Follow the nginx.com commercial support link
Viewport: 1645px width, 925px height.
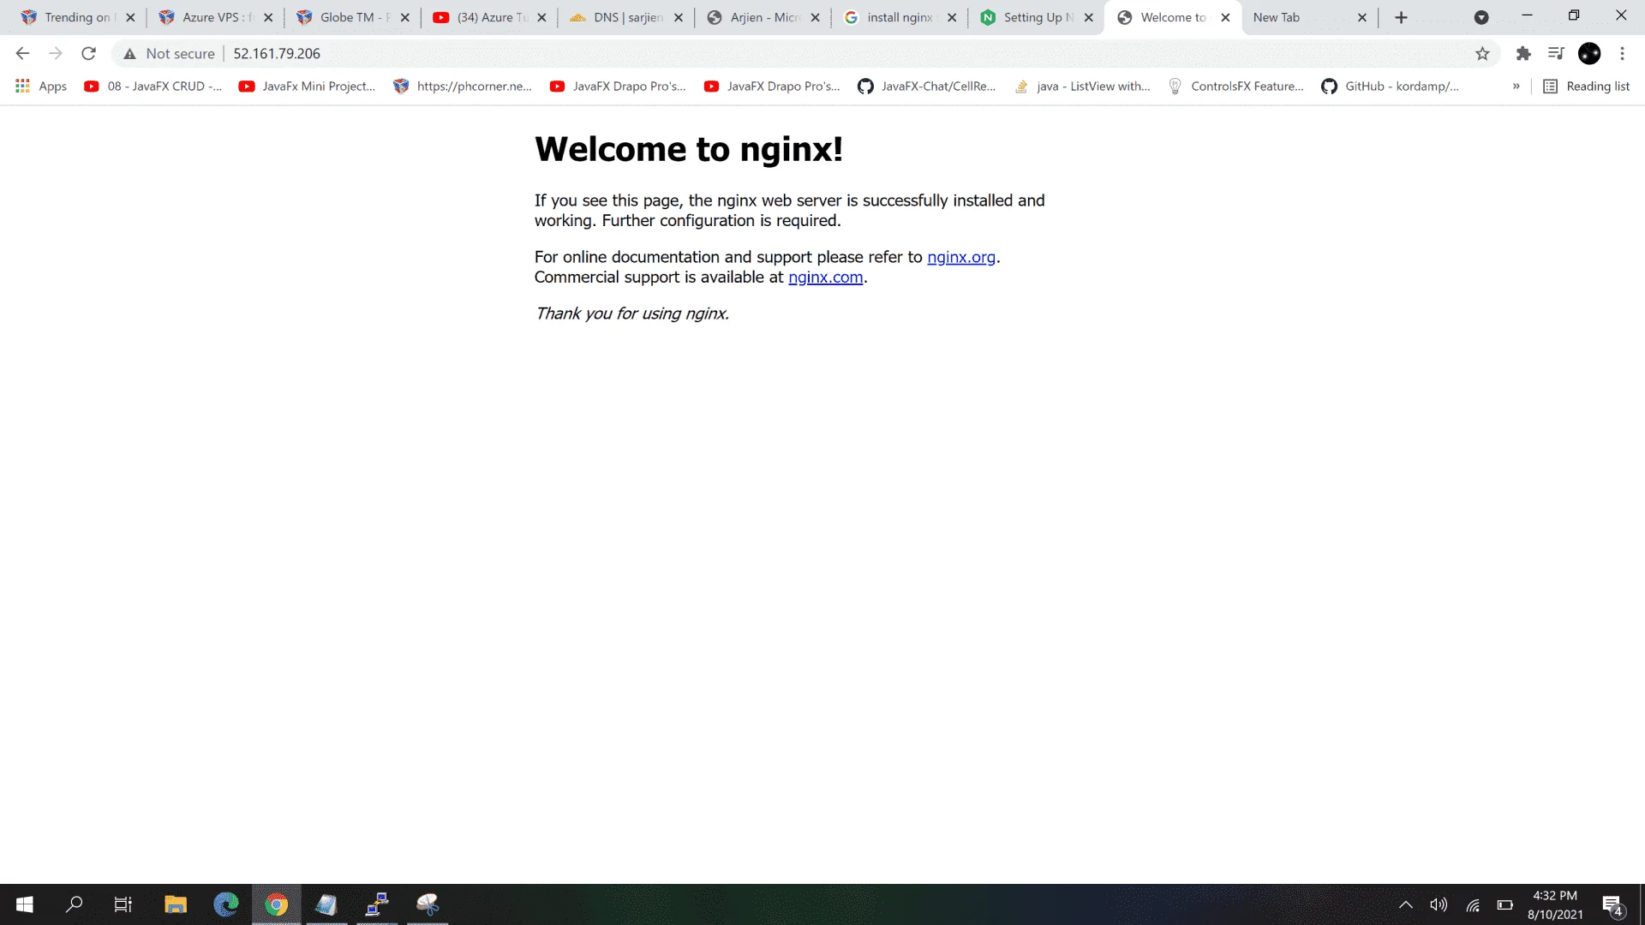tap(825, 277)
